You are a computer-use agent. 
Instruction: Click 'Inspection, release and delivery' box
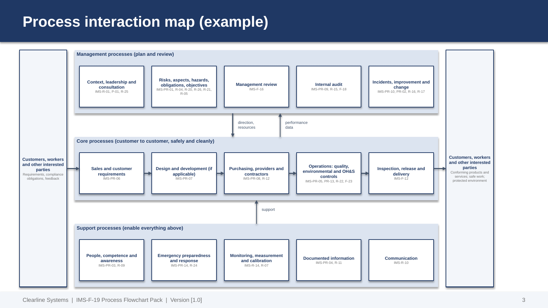[401, 173]
